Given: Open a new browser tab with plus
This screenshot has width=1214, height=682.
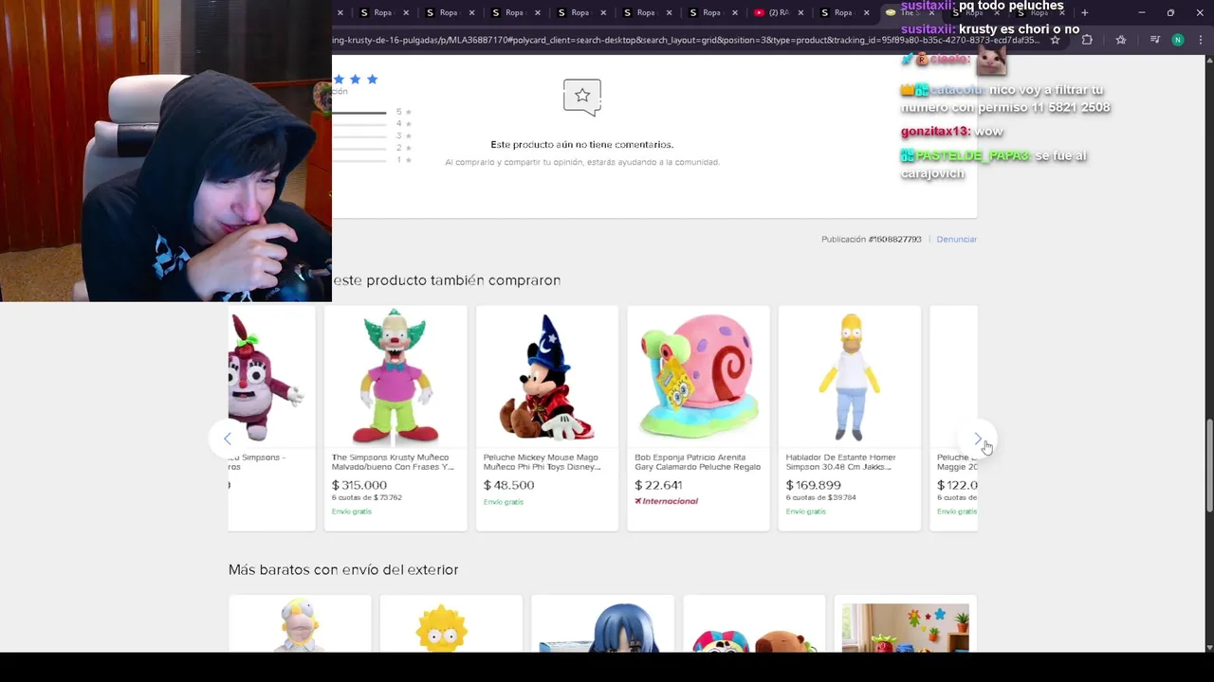Looking at the screenshot, I should [x=1084, y=12].
